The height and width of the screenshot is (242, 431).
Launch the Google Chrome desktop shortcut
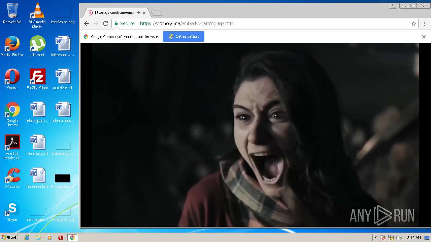pyautogui.click(x=12, y=114)
